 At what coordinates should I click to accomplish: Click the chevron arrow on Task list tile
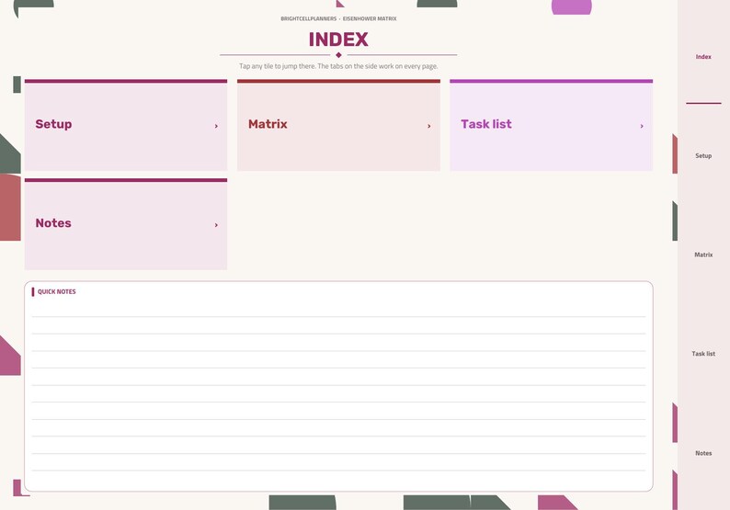coord(642,126)
